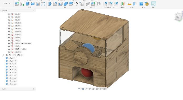Screen dimensions: 183x100
Task: Hide スケッチ12 using its eye icon
Action: 9,29
